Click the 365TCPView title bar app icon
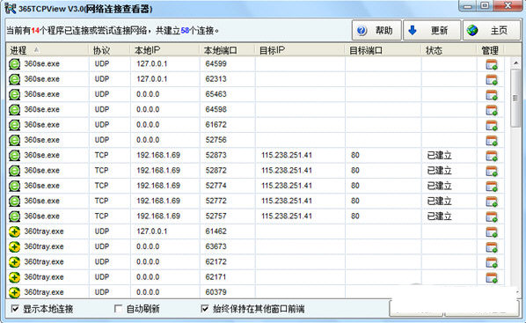The width and height of the screenshot is (526, 323). coord(11,8)
